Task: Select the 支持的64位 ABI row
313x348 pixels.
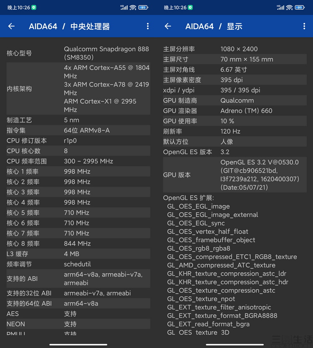Action: pos(78,303)
